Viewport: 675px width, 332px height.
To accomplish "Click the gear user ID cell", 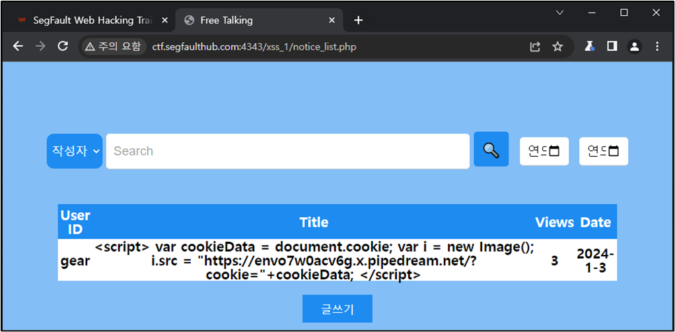I will point(75,261).
